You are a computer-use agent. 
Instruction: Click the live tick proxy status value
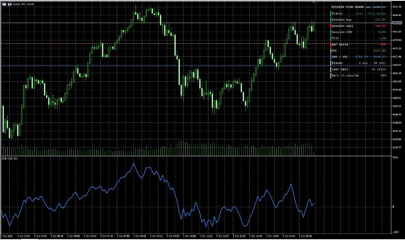(371, 13)
